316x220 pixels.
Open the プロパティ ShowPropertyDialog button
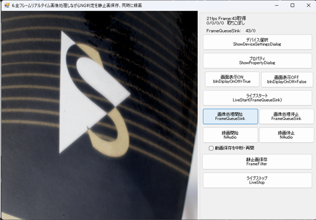257,61
